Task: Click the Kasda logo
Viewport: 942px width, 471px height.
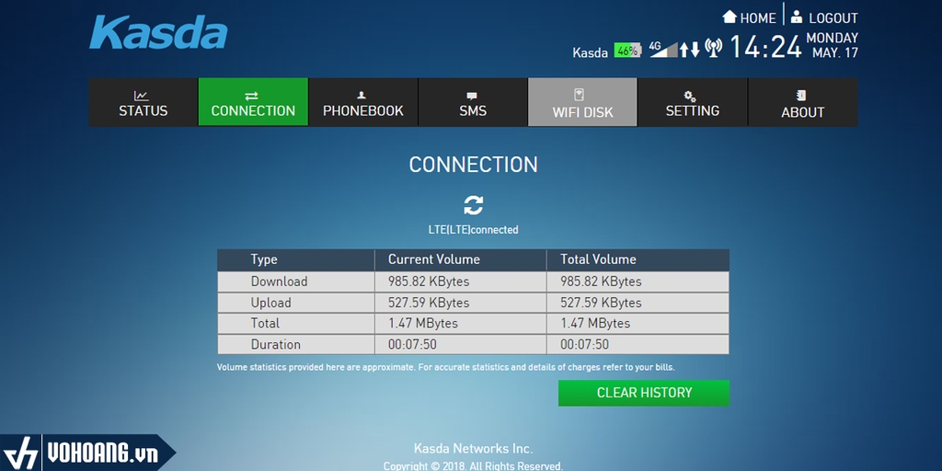Action: coord(158,33)
